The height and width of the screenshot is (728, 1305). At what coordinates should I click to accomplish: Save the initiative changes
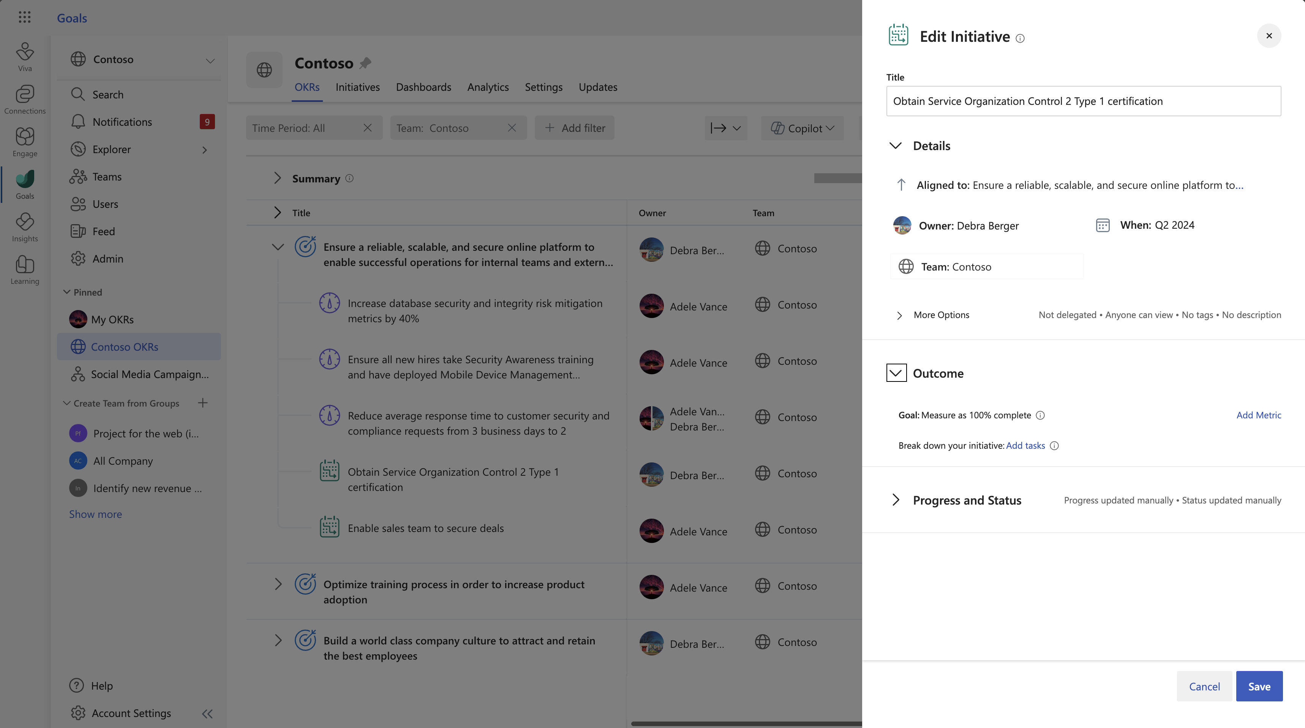coord(1259,686)
